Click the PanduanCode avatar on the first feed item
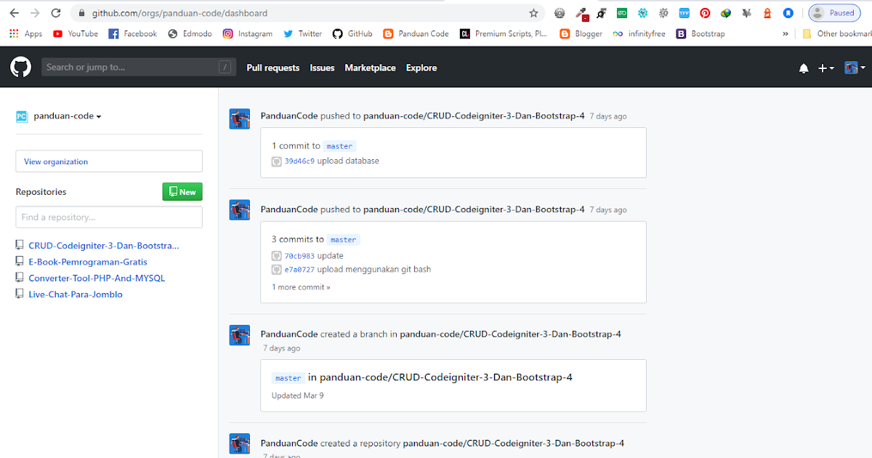Viewport: 872px width, 458px height. point(240,118)
